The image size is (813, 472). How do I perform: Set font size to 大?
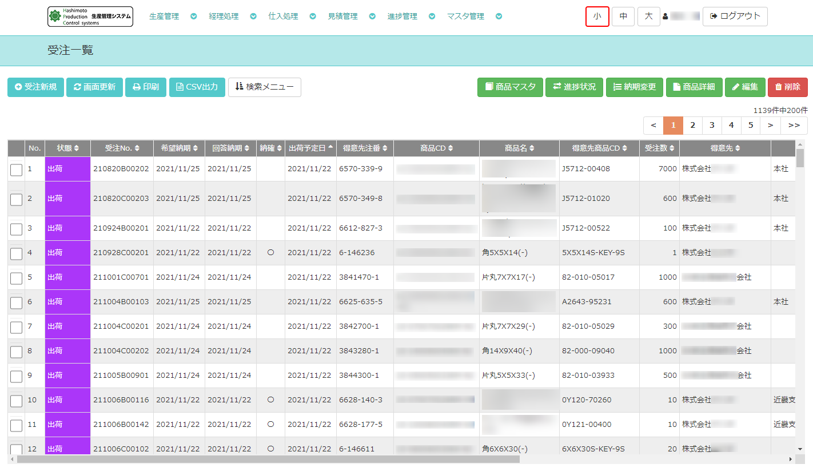pos(648,17)
